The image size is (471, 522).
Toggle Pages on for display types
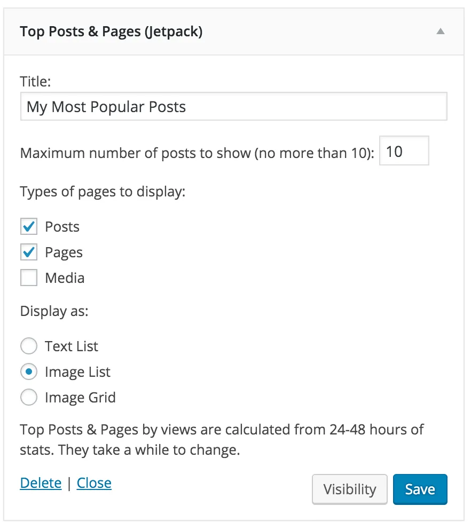click(x=29, y=252)
